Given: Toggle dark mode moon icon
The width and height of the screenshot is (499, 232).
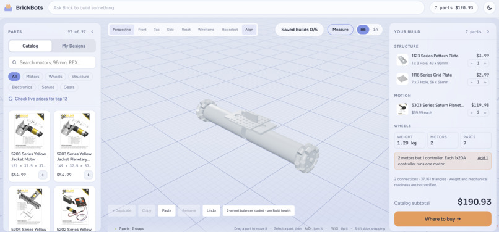Looking at the screenshot, I should (x=490, y=7).
